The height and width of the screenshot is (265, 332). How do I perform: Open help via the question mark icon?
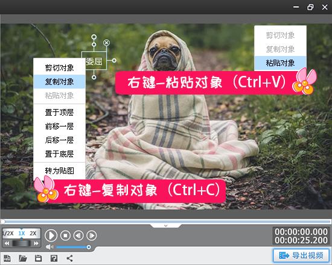tap(54, 258)
